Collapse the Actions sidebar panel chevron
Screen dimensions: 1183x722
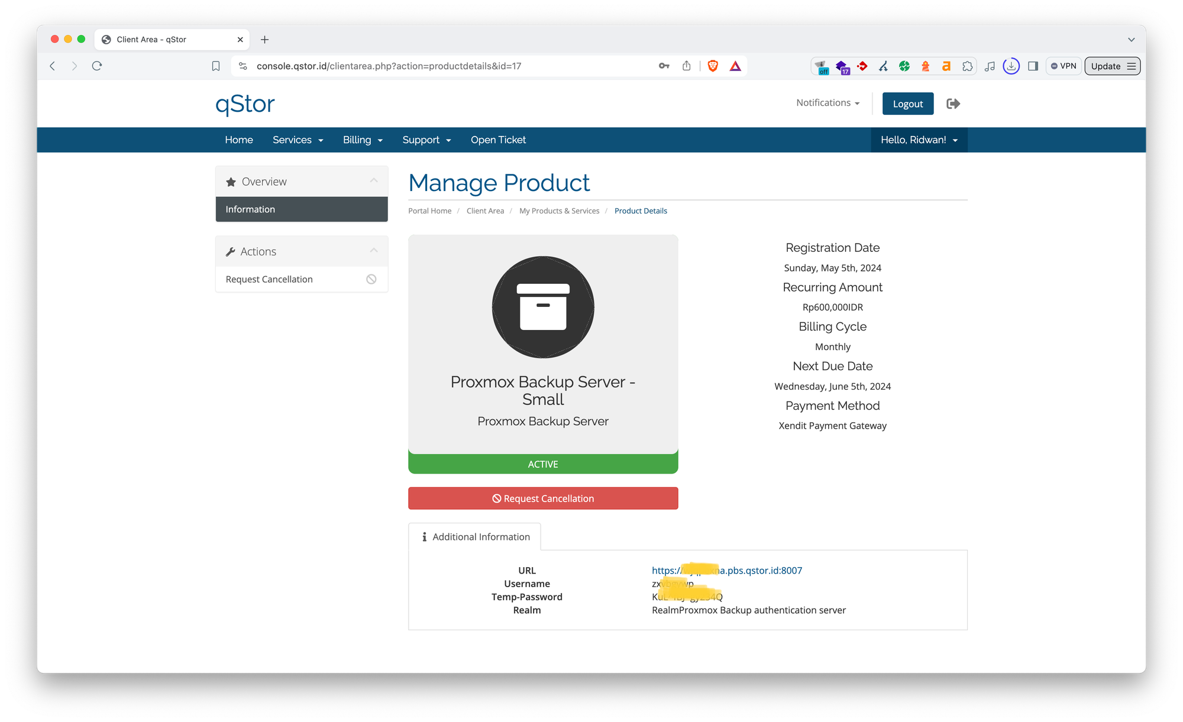pyautogui.click(x=374, y=251)
